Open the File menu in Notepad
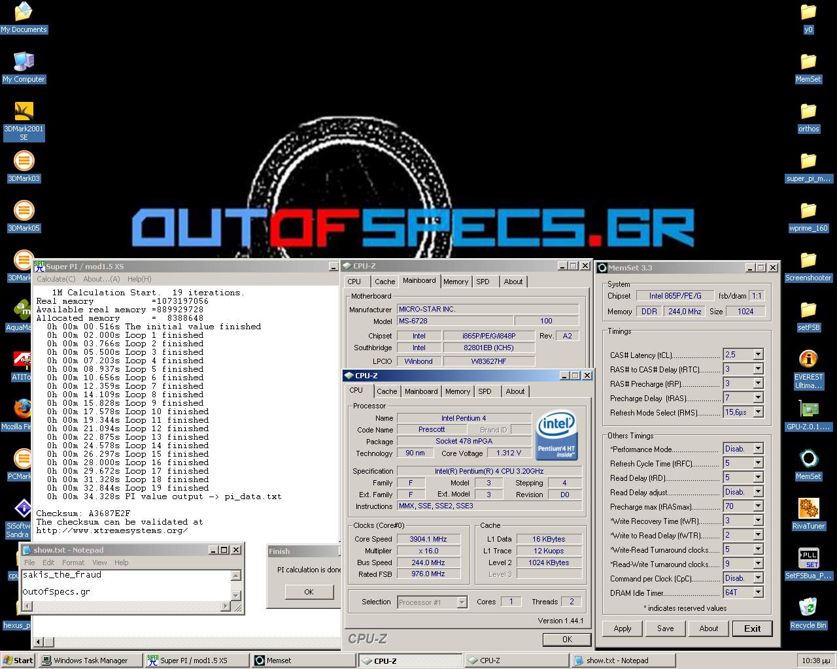Viewport: 837px width, 669px height. [29, 563]
